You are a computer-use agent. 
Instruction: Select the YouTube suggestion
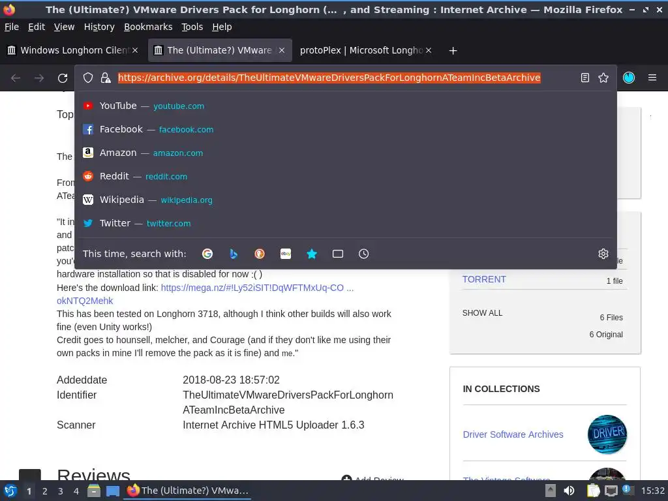click(x=346, y=106)
